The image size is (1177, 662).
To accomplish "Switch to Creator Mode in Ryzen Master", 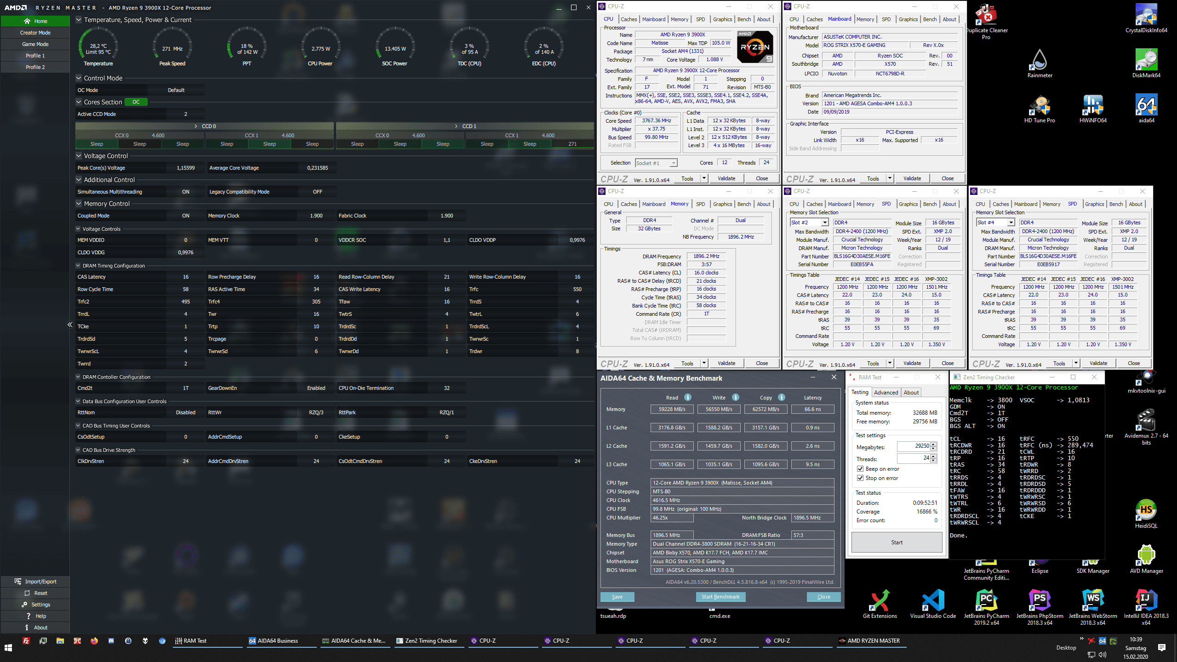I will (35, 33).
